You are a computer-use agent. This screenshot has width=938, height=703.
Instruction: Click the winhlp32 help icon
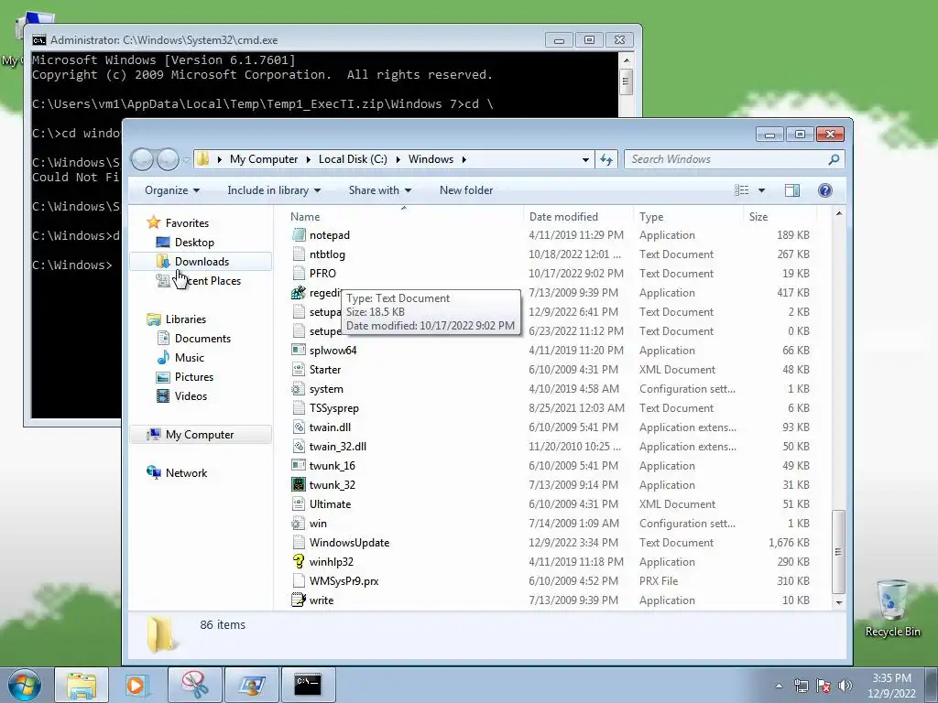(298, 561)
